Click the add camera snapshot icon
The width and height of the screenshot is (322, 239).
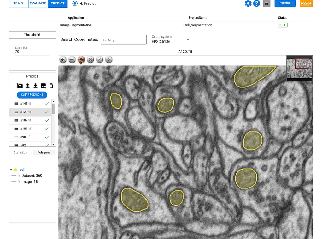click(20, 86)
